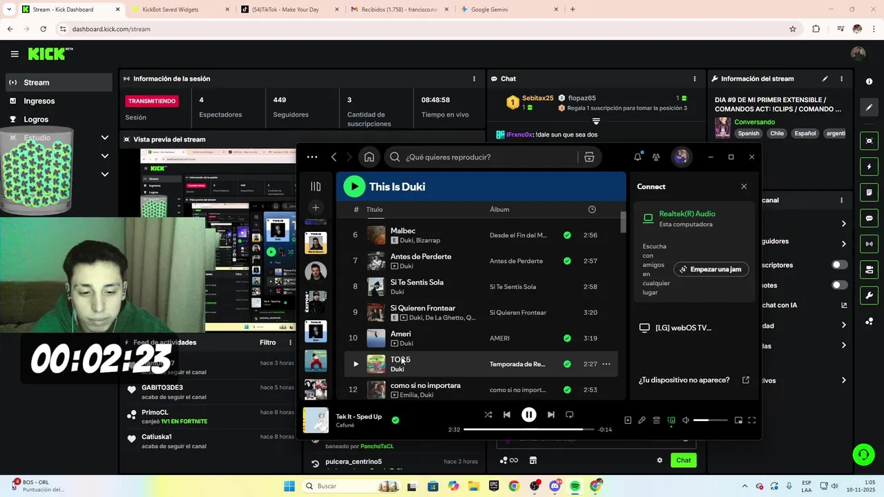Image resolution: width=884 pixels, height=497 pixels.
Task: Open Spotify three-dot app menu
Action: coord(312,157)
